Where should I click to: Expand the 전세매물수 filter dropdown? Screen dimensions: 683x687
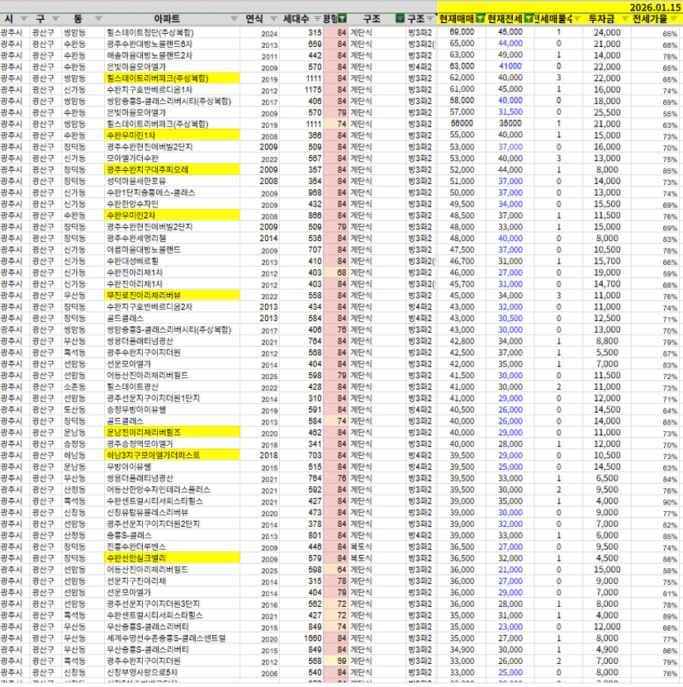[x=576, y=18]
